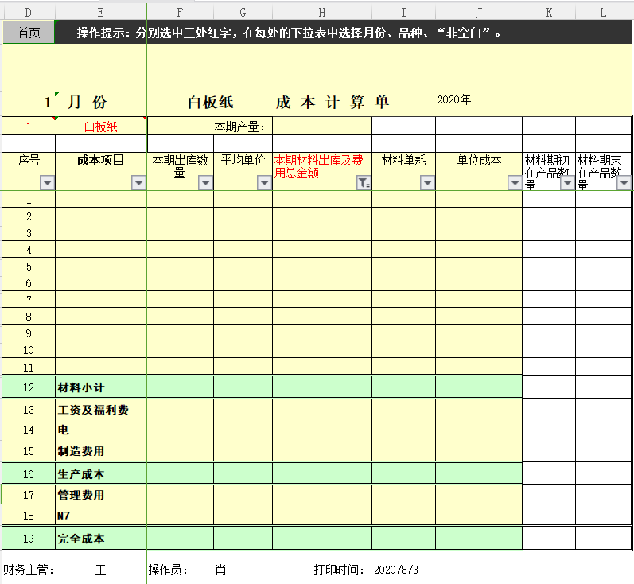The height and width of the screenshot is (584, 634).
Task: Click the 打印时间： label
Action: (339, 570)
